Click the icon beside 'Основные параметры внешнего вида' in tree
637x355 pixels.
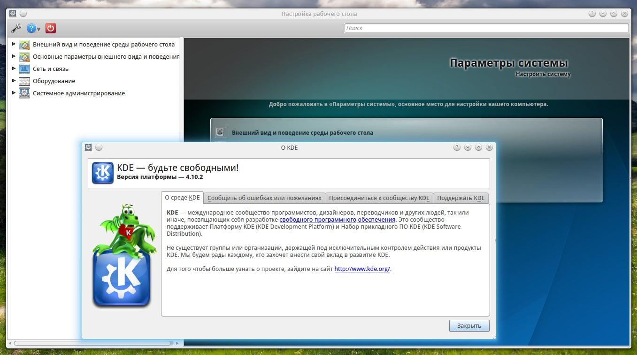click(24, 57)
